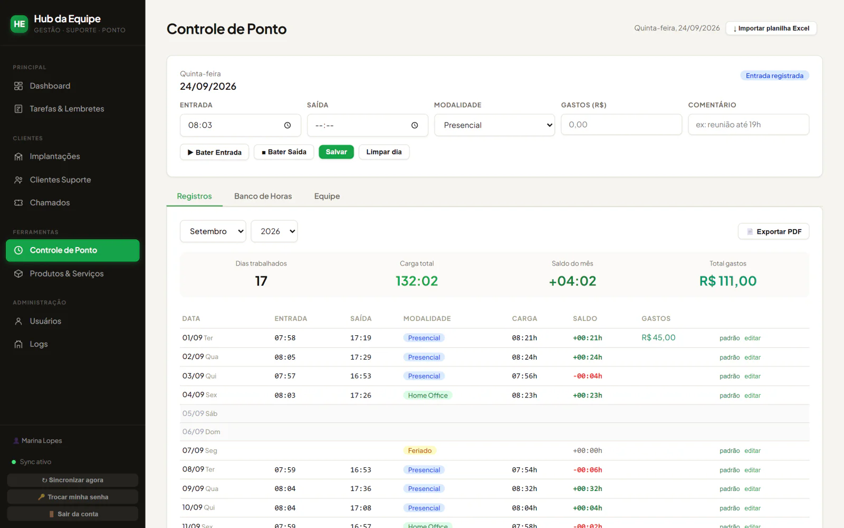Click the clock icon in Entrada field
The height and width of the screenshot is (528, 844).
[287, 125]
